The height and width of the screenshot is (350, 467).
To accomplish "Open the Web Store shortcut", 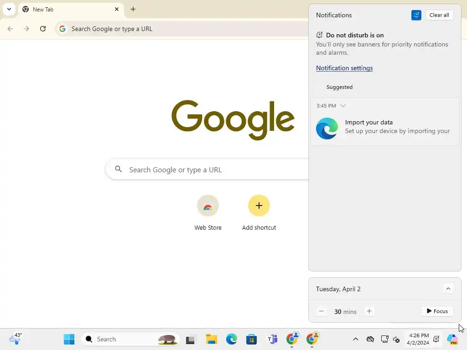I will pos(208,213).
